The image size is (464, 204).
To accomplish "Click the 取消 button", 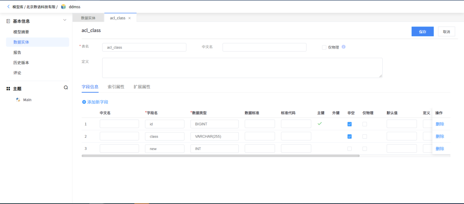I will [446, 32].
